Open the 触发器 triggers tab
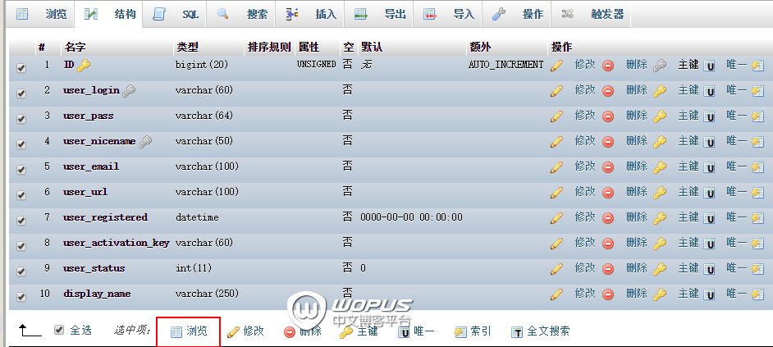 tap(597, 14)
